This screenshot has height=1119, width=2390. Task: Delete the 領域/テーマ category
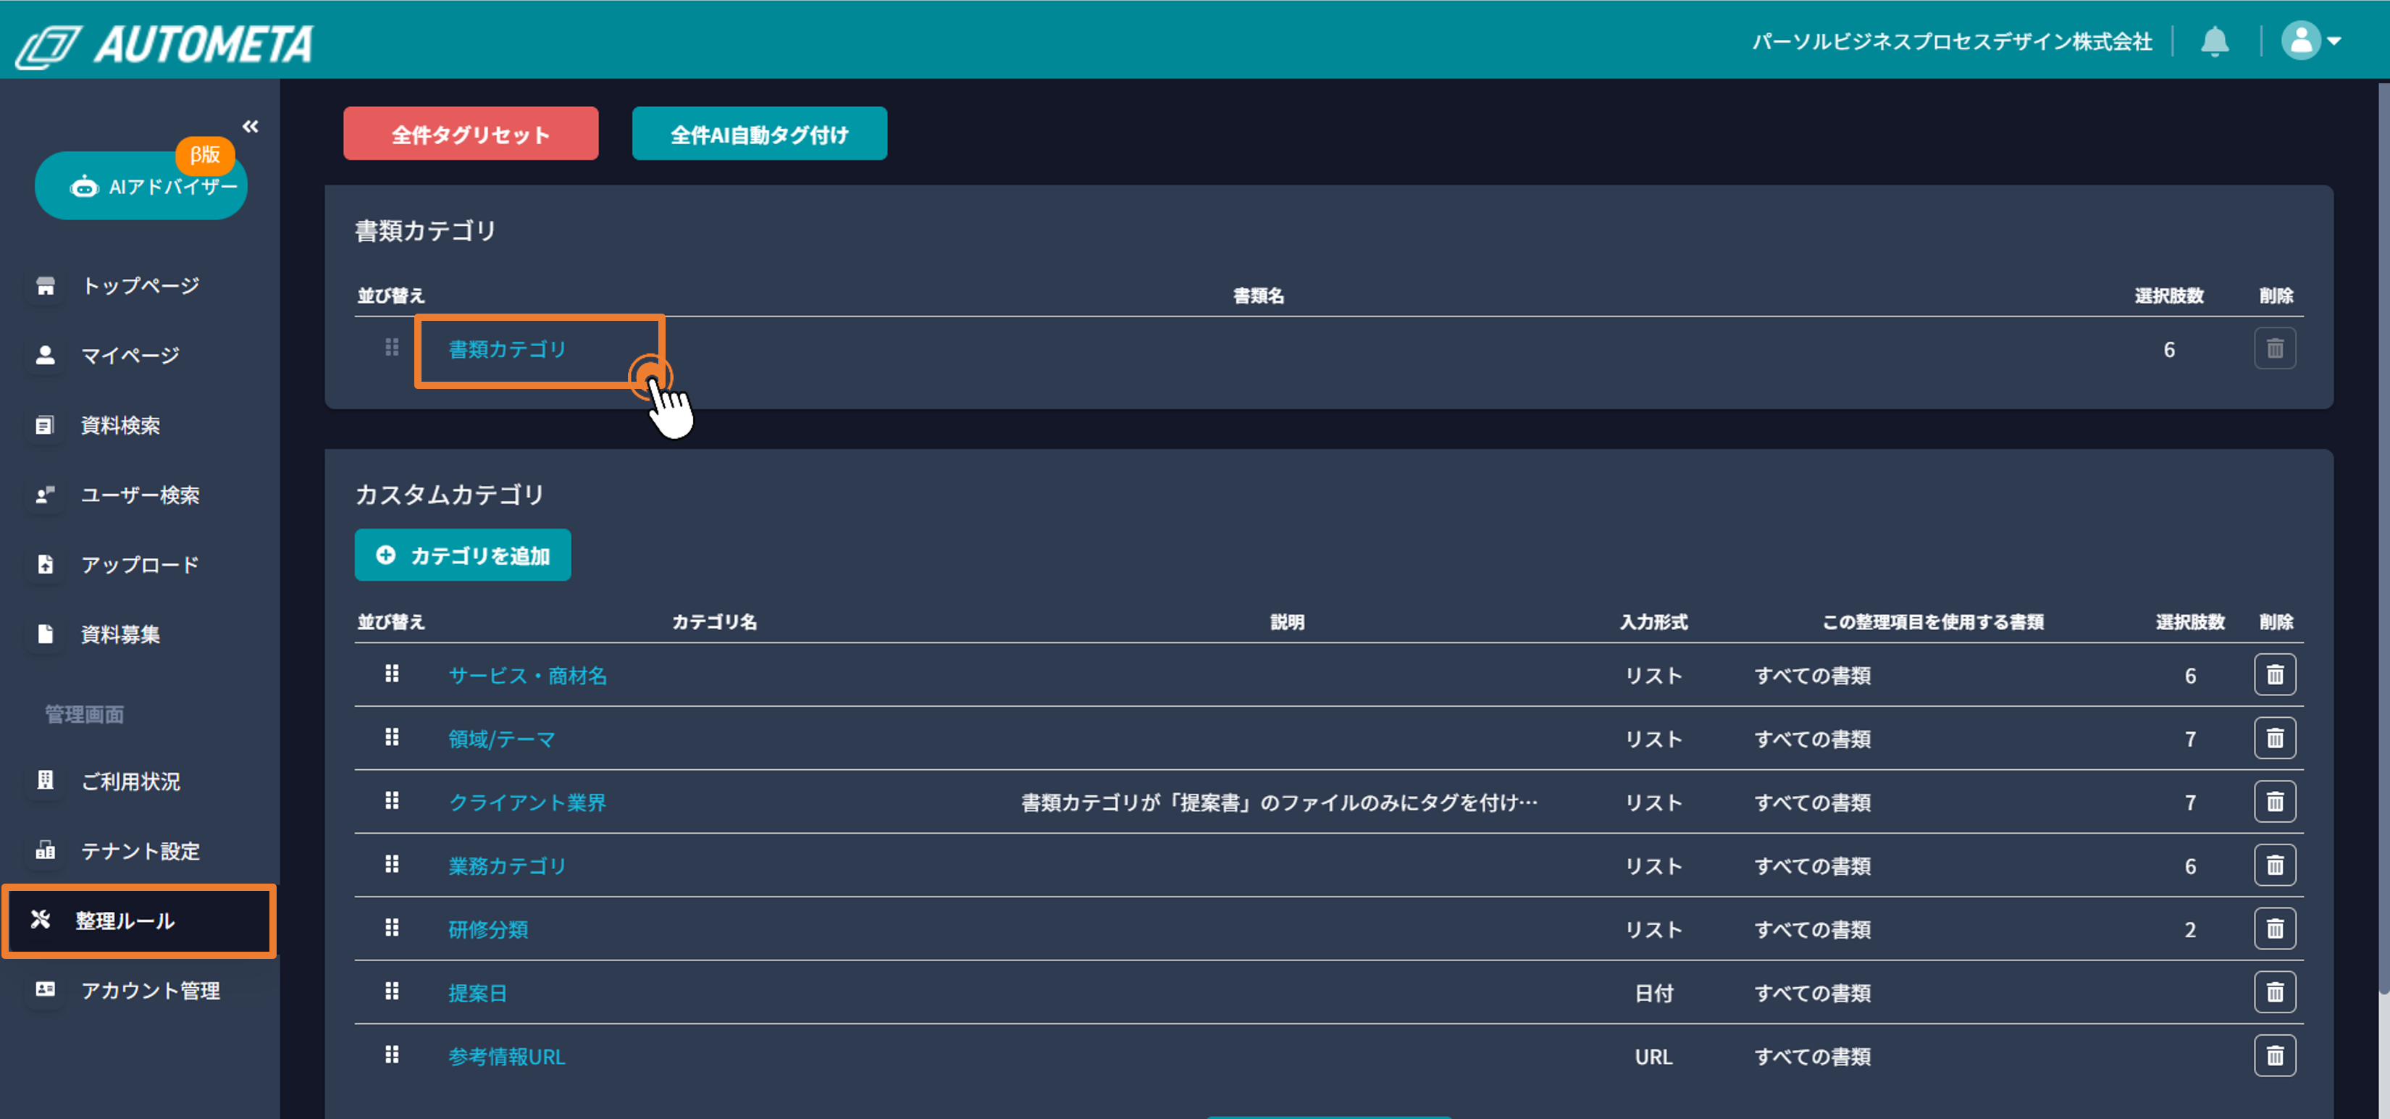coord(2275,737)
